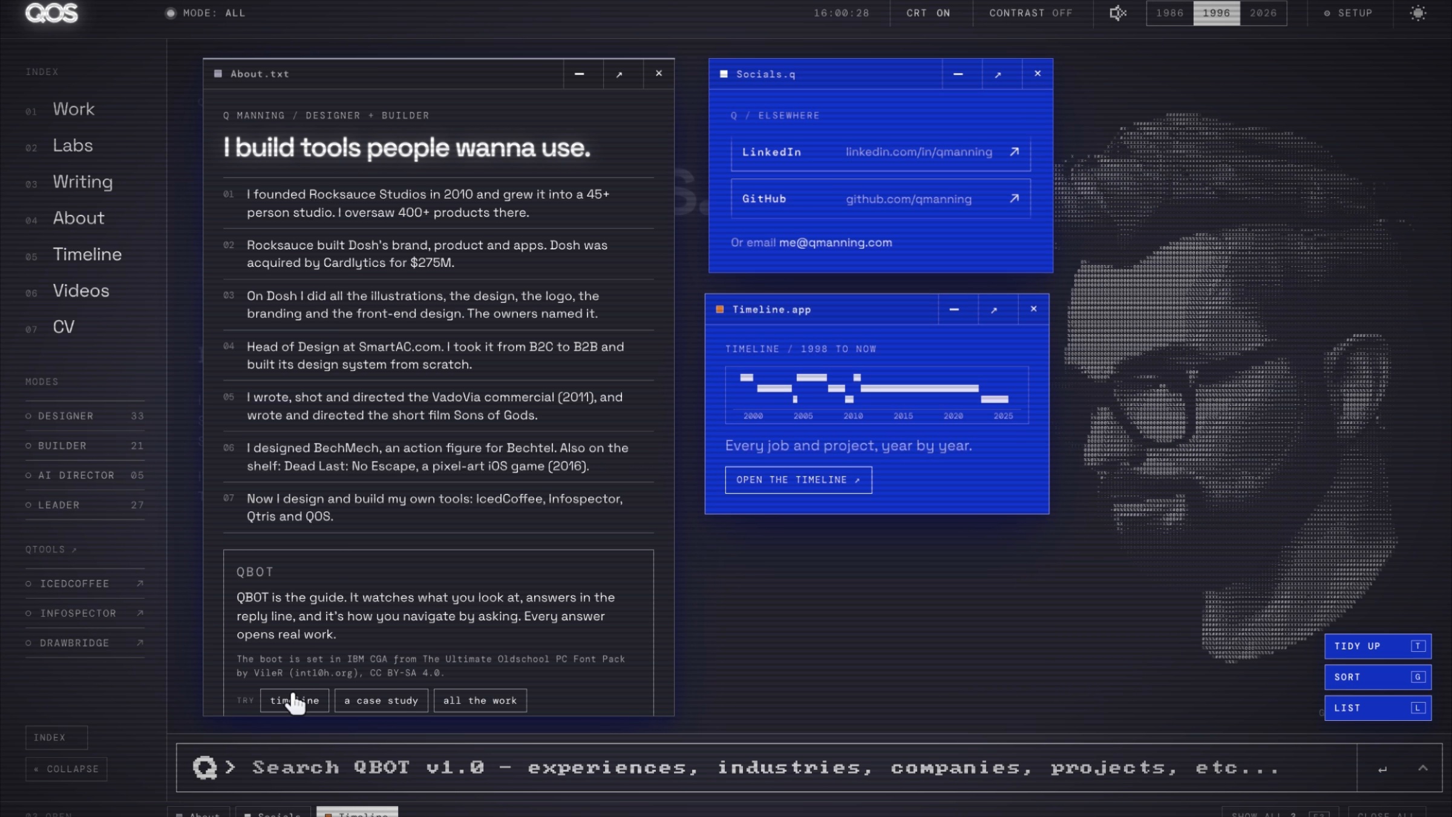Expand QBOT panel with up chevron

coord(1423,768)
